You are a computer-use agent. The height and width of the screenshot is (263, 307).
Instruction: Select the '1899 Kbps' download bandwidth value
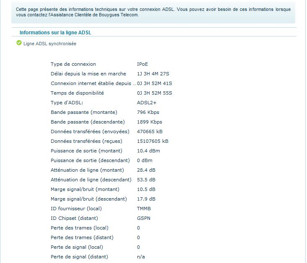point(150,122)
